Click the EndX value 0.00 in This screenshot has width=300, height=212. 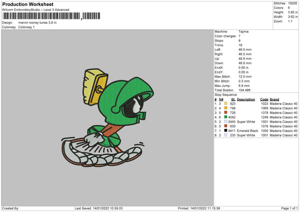coord(243,67)
